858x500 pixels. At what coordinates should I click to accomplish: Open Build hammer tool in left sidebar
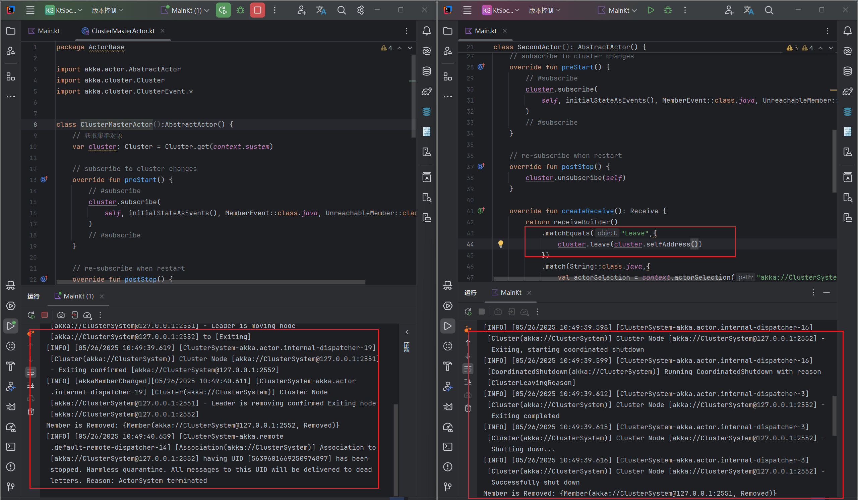click(x=10, y=366)
